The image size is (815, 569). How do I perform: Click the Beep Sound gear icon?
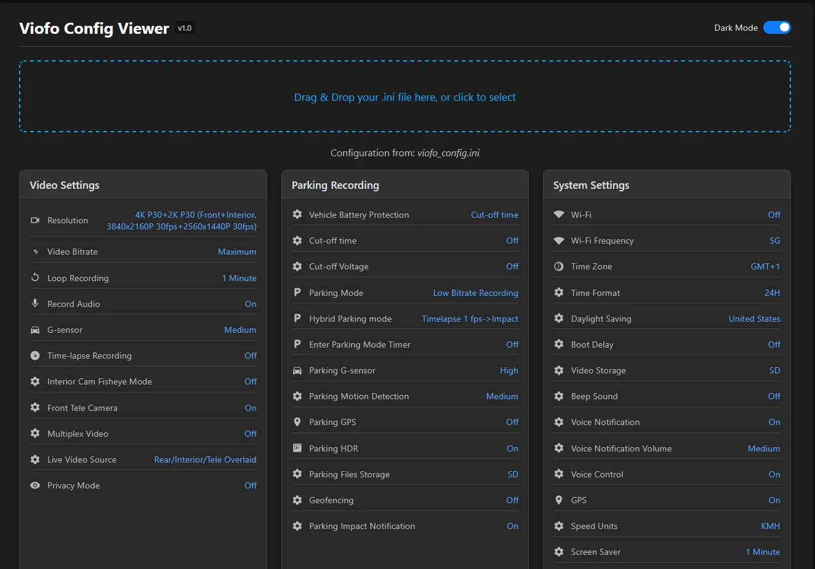pos(559,396)
